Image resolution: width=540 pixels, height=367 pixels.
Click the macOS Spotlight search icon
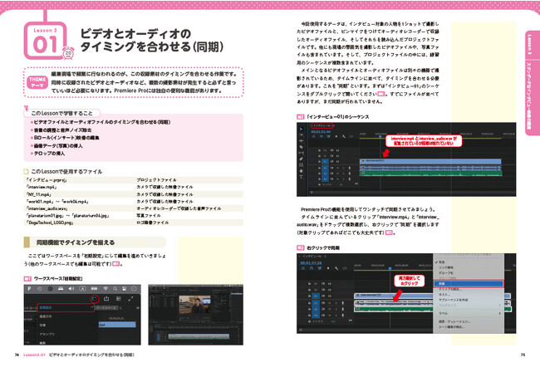(115, 289)
